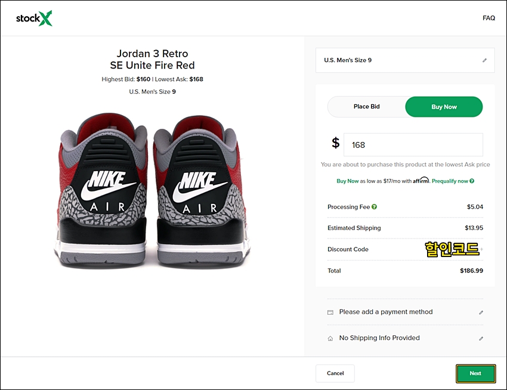Click help icon beside Prequalify now
Image resolution: width=507 pixels, height=390 pixels.
(472, 181)
